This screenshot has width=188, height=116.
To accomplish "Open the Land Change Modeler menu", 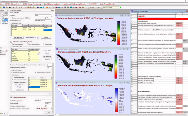I will point(52,4).
